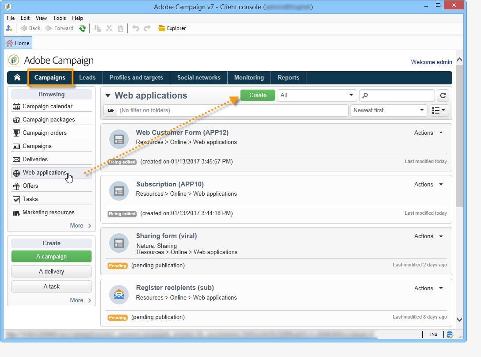The width and height of the screenshot is (481, 357).
Task: Click the reload list circular arrow button
Action: tap(443, 95)
